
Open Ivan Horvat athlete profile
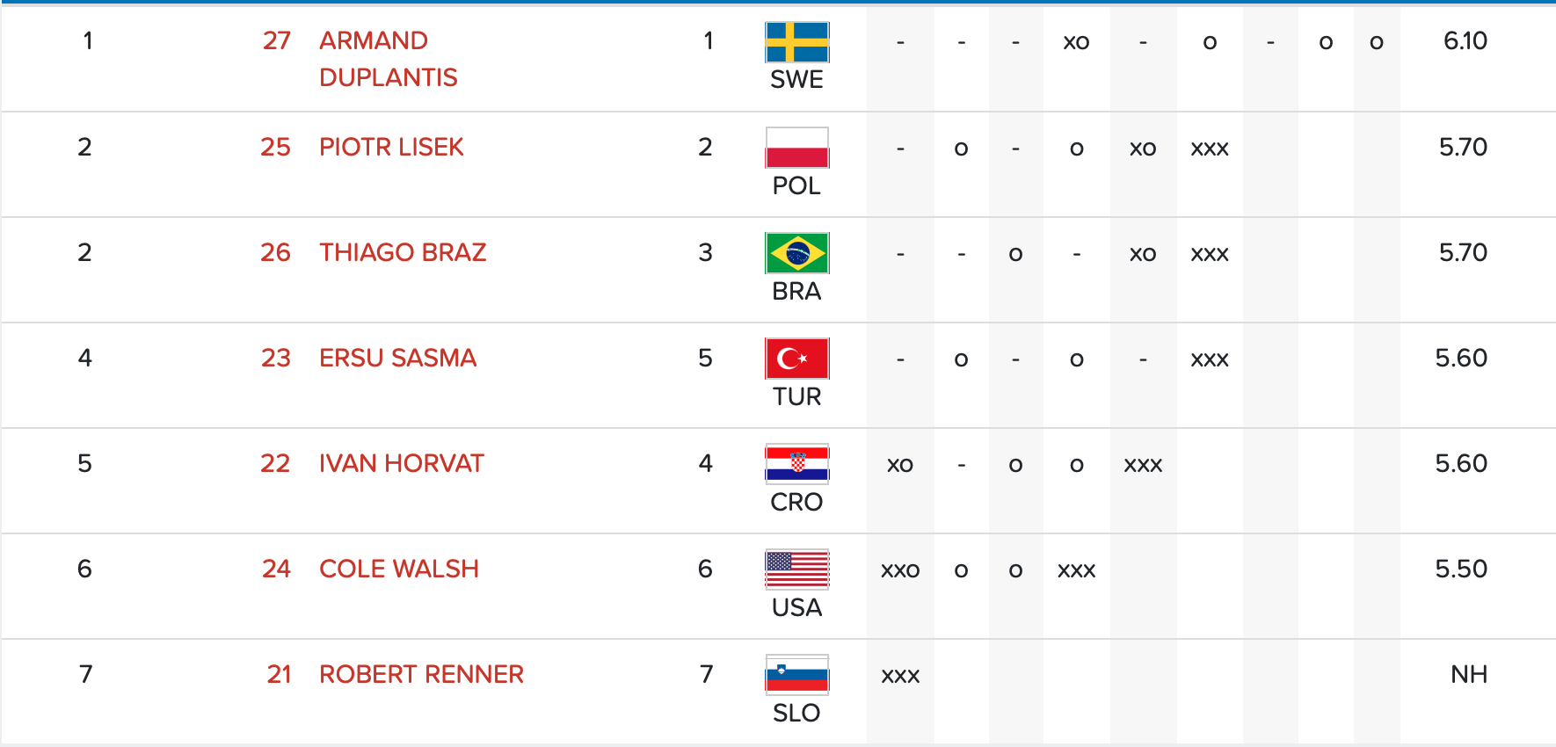coord(401,463)
